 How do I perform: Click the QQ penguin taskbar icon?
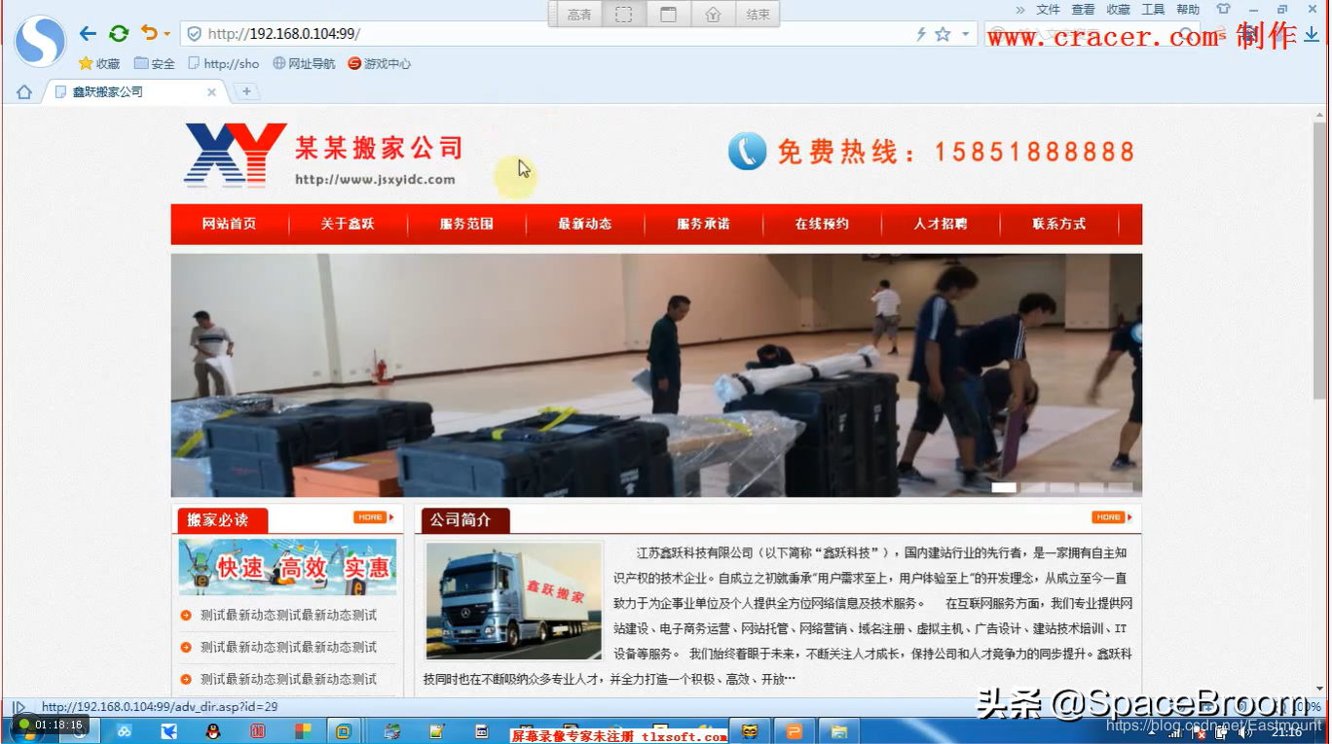coord(212,731)
